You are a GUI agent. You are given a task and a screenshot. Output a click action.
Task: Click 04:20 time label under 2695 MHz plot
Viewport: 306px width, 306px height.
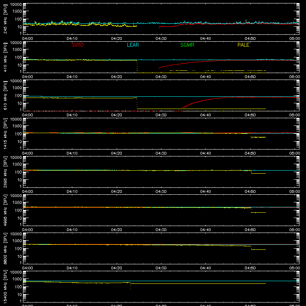pos(117,192)
